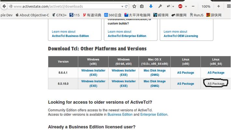This screenshot has width=231, height=130.
Task: Reset zoom level showing 100%
Action: coord(206,6)
